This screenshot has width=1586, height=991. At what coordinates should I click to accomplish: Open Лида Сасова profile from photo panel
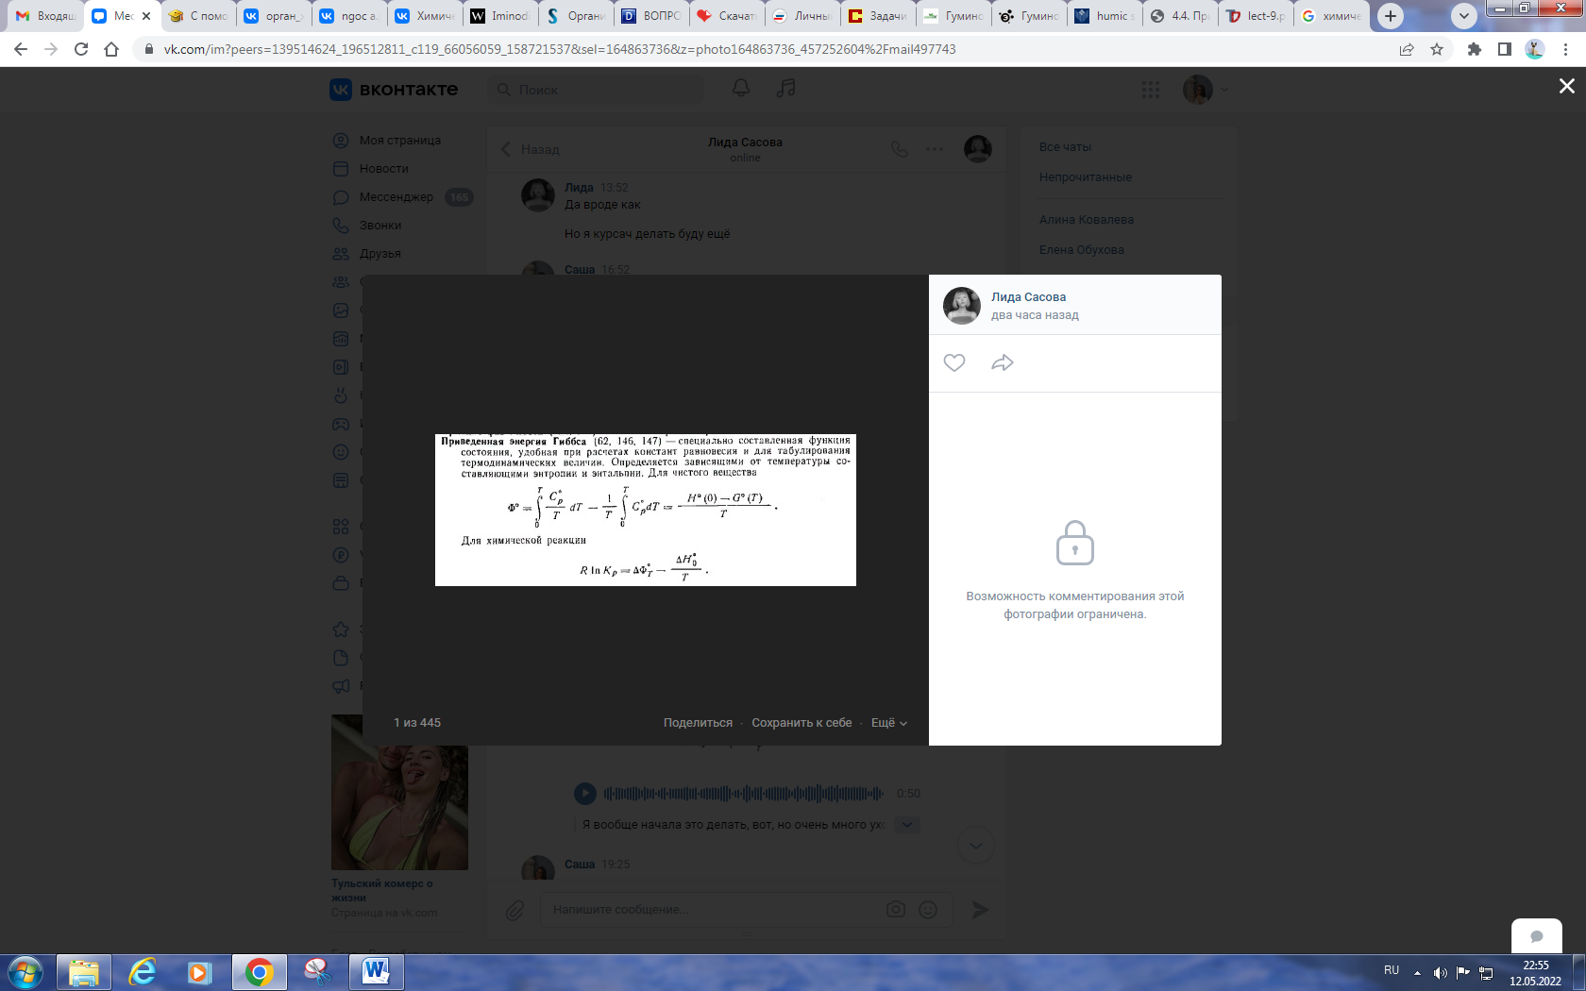tap(1028, 296)
